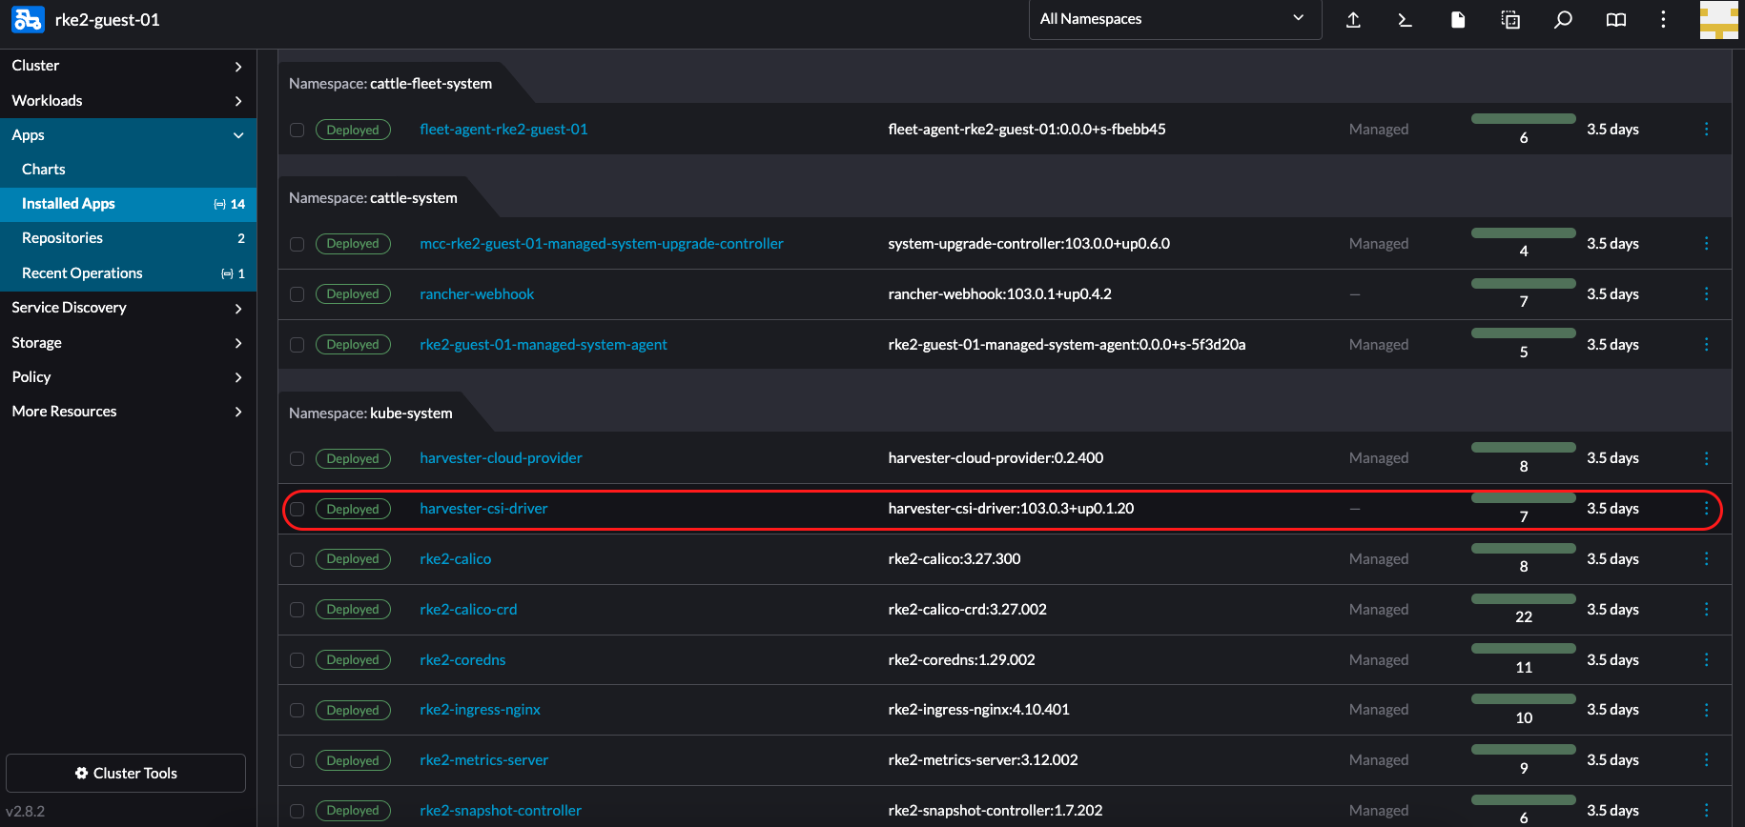Screen dimensions: 1745x827
Task: Click the Copy KubeConfig to clipboard icon
Action: (1510, 20)
